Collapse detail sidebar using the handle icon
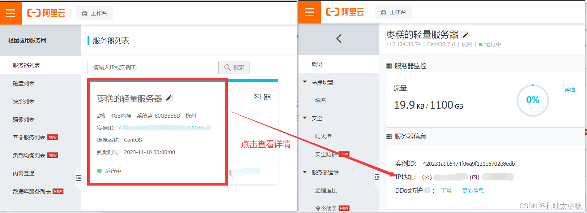The image size is (587, 213). tap(377, 177)
